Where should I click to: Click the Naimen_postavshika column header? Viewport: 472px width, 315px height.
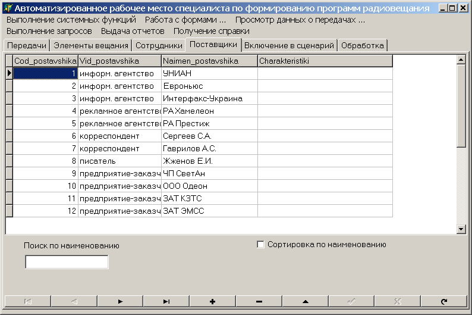coord(209,61)
